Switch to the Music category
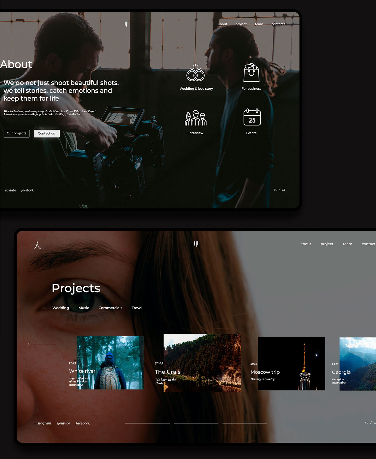The width and height of the screenshot is (376, 459). [x=84, y=308]
